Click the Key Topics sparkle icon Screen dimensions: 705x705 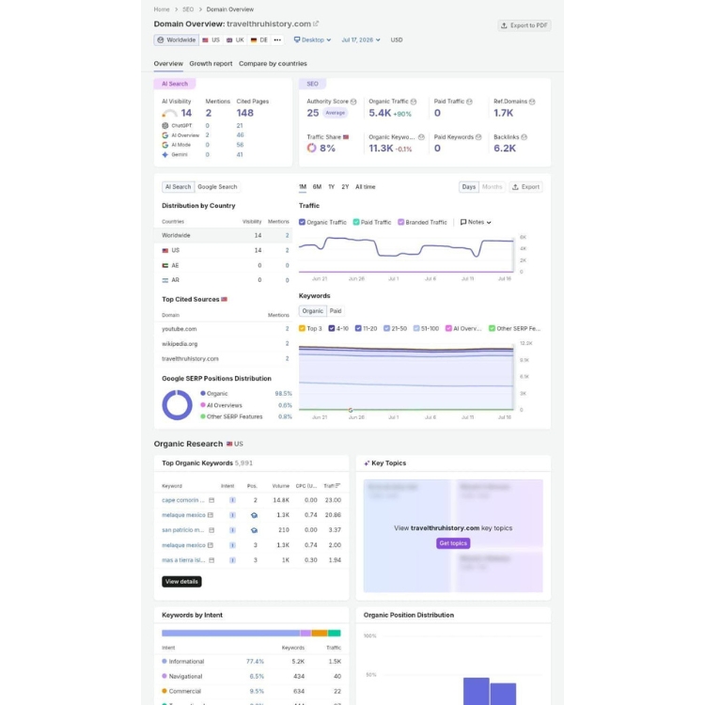click(x=367, y=463)
